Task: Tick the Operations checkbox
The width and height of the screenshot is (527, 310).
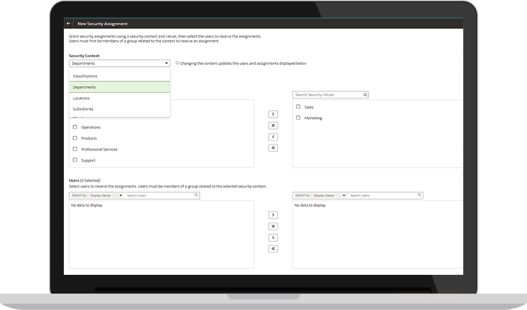Action: point(75,127)
